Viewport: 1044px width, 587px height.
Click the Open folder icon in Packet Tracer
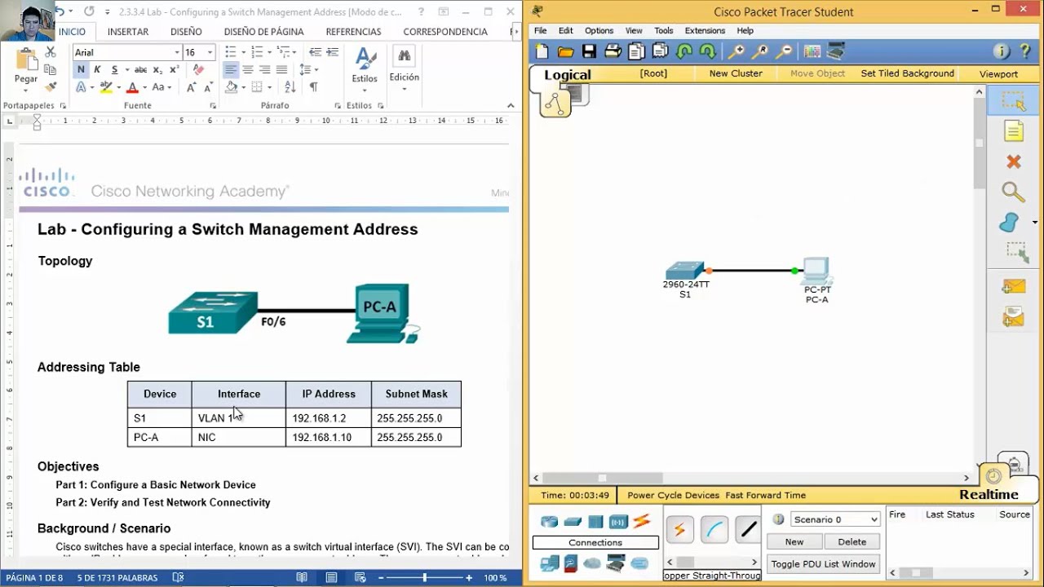pyautogui.click(x=565, y=51)
